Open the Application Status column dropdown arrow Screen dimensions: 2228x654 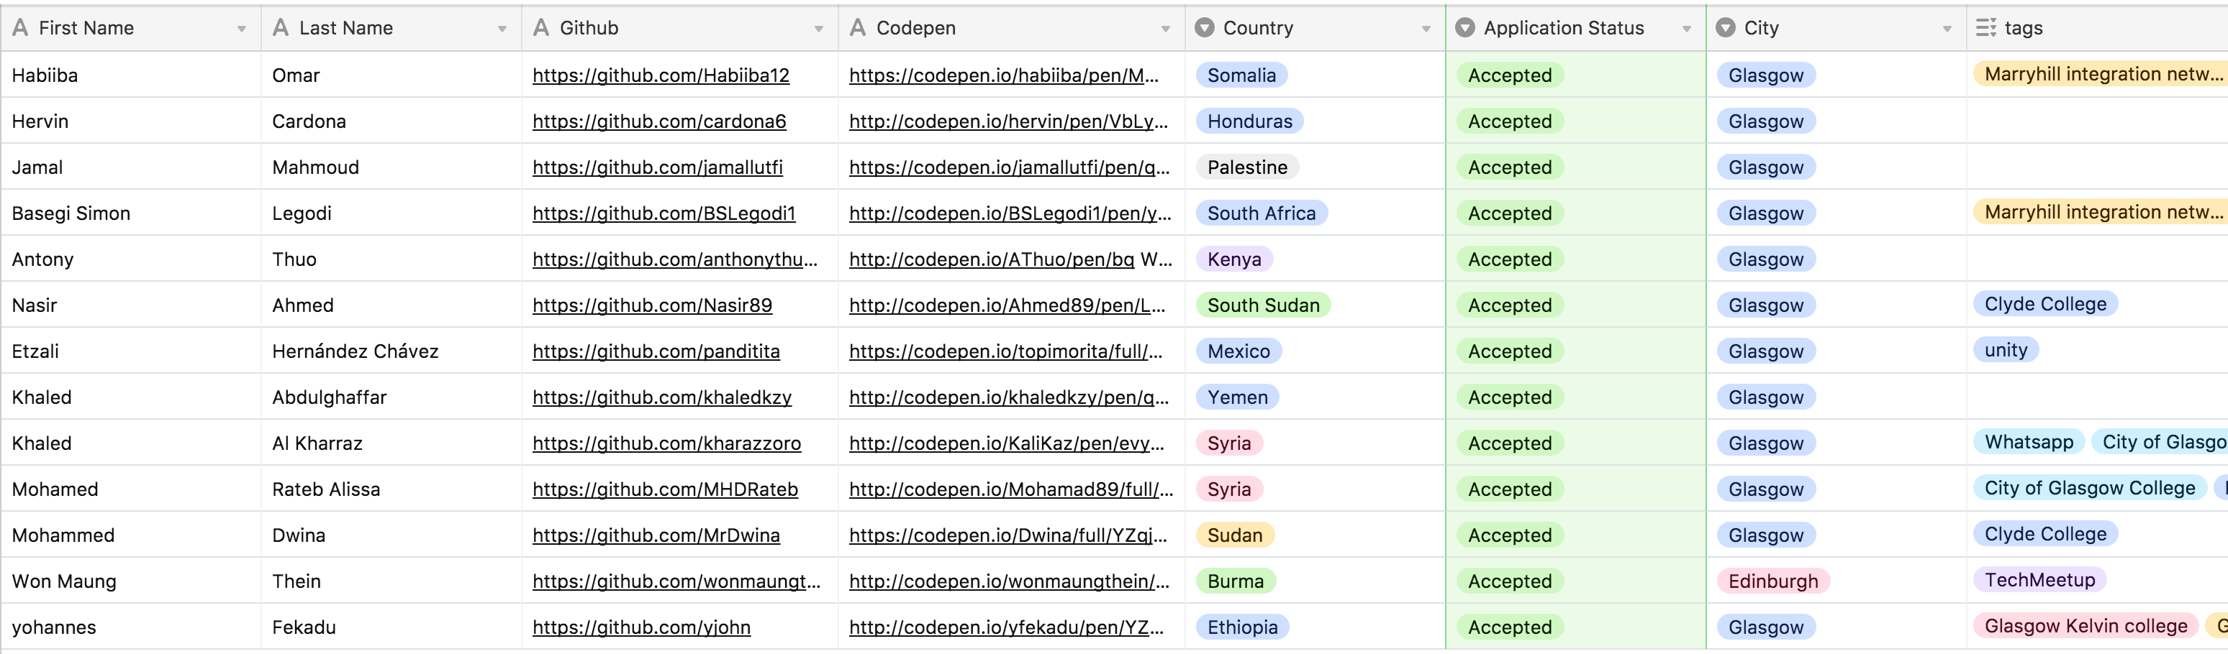pyautogui.click(x=1687, y=29)
